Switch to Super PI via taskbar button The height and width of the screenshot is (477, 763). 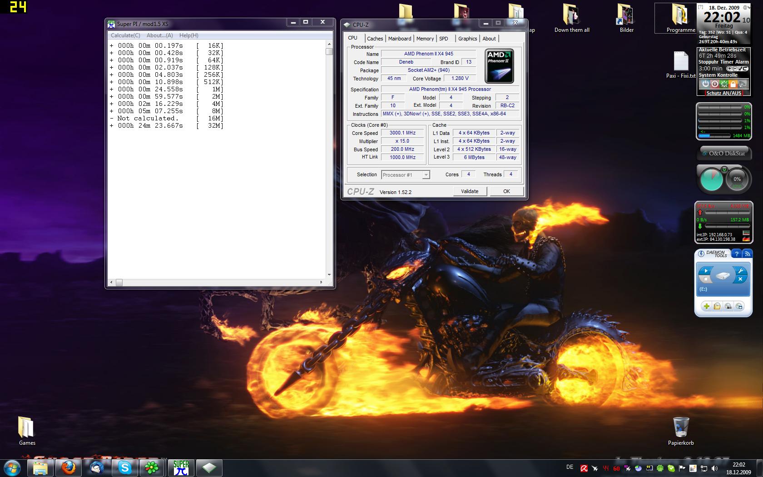(181, 467)
